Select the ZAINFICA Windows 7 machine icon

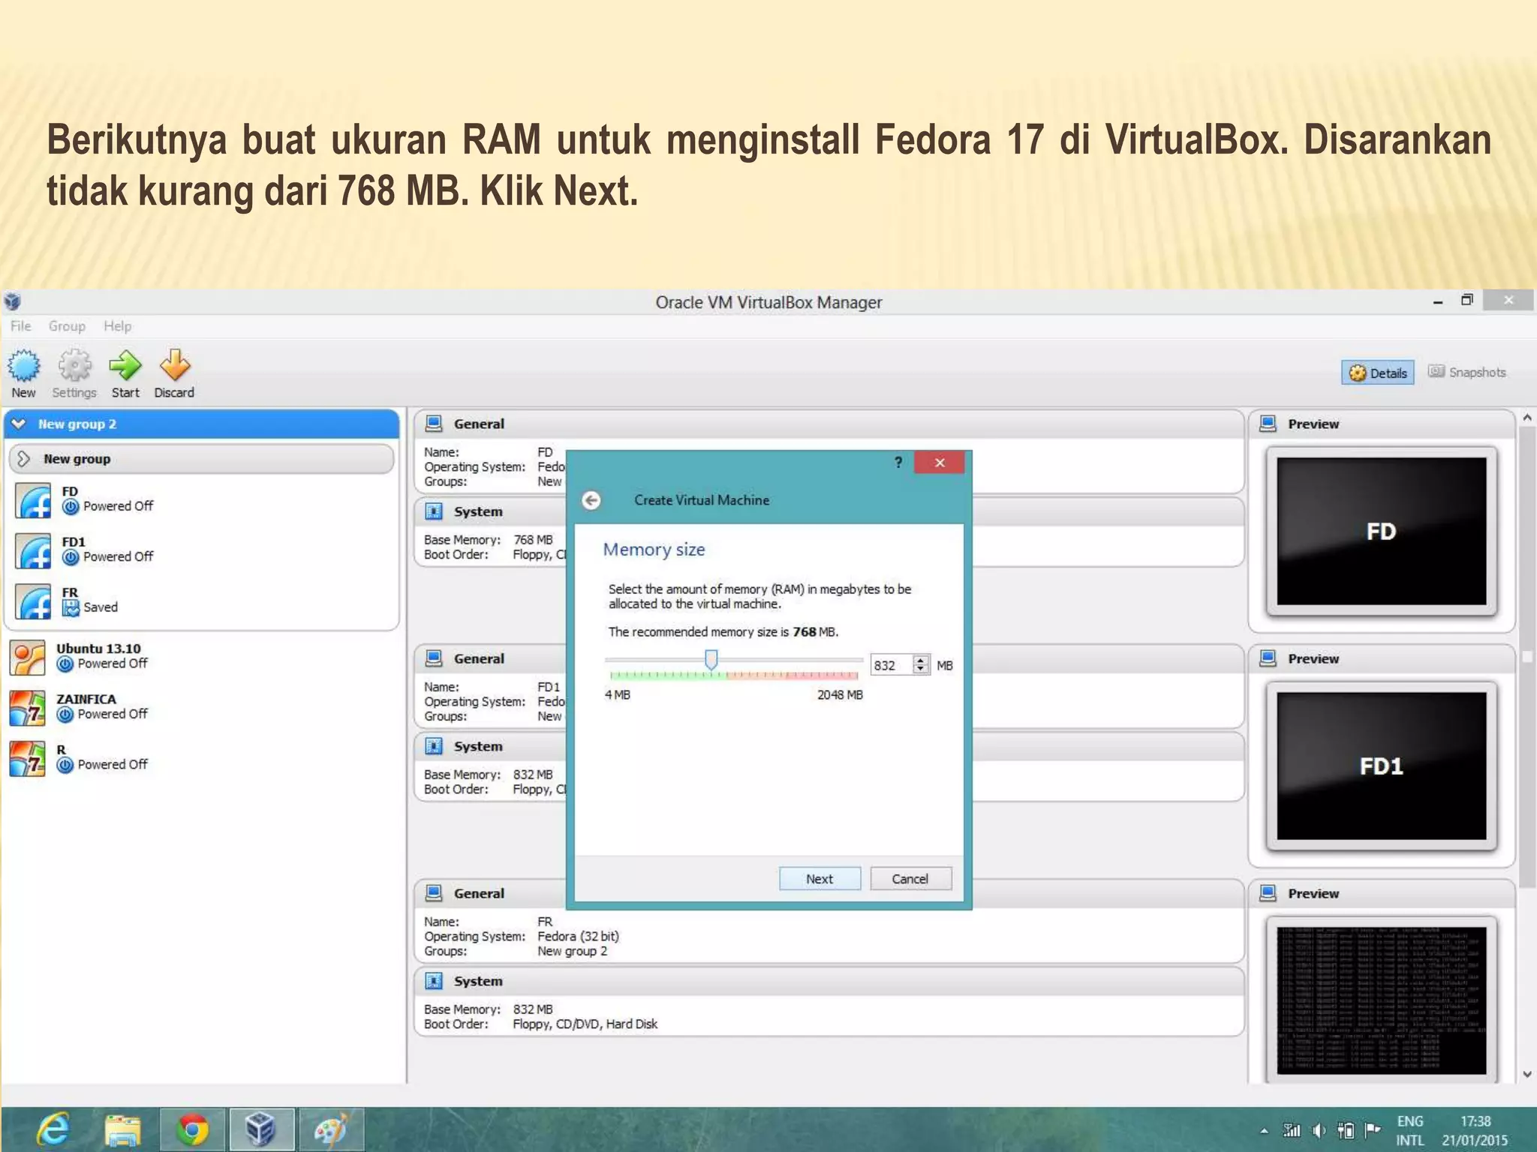click(28, 708)
